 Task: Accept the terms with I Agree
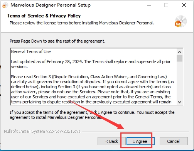[x=140, y=141]
